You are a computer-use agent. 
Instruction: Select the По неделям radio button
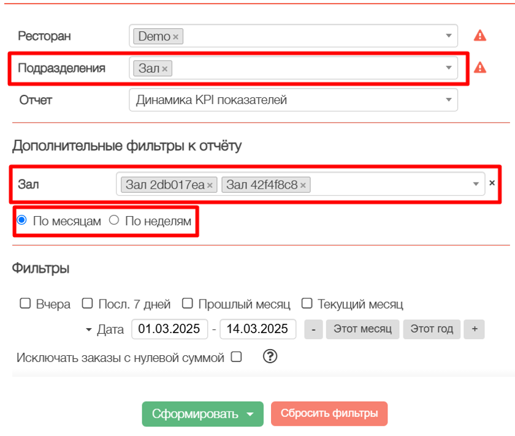coord(113,220)
